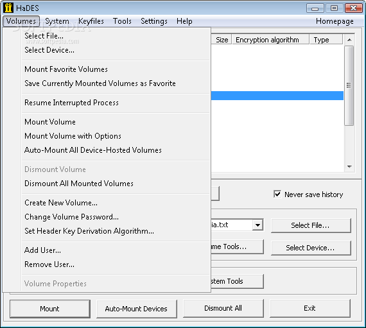
Task: Click the Volume Tools... button
Action: (x=237, y=247)
